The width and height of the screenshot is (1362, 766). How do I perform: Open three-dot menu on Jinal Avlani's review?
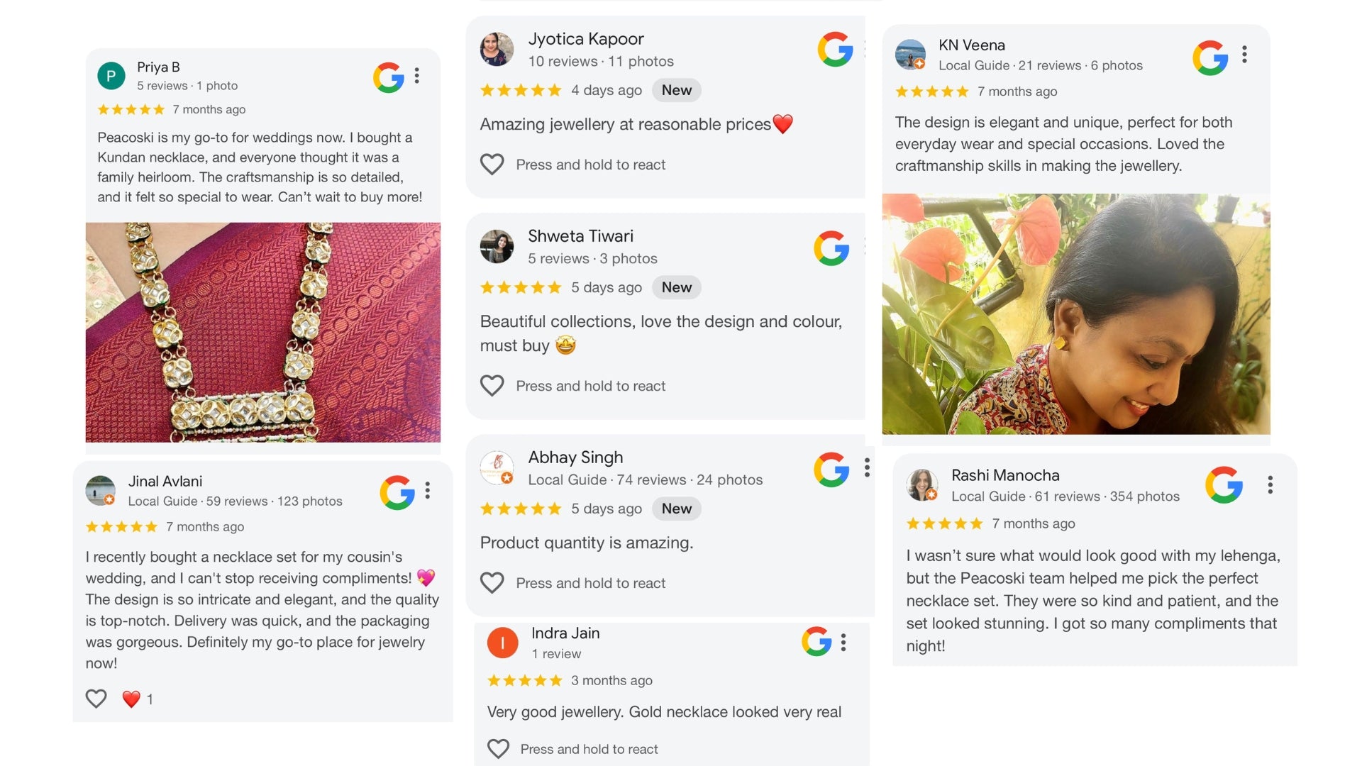[x=427, y=491]
